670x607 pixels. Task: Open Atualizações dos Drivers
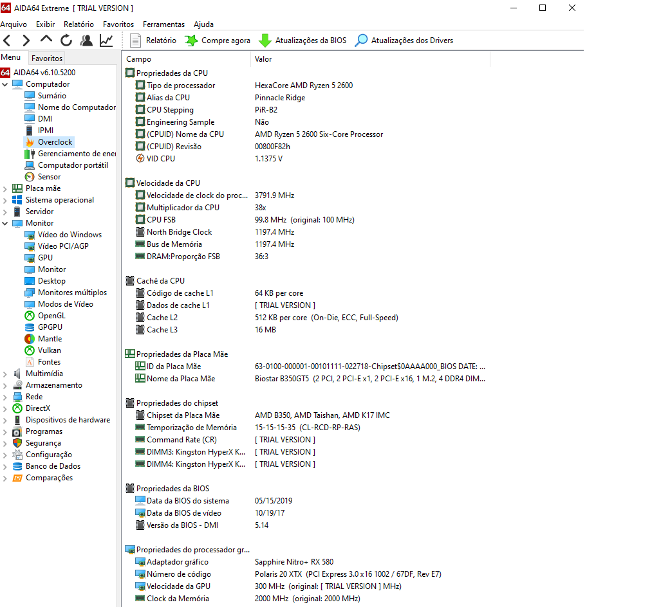[404, 41]
